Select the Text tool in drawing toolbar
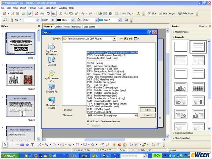 coord(32,145)
